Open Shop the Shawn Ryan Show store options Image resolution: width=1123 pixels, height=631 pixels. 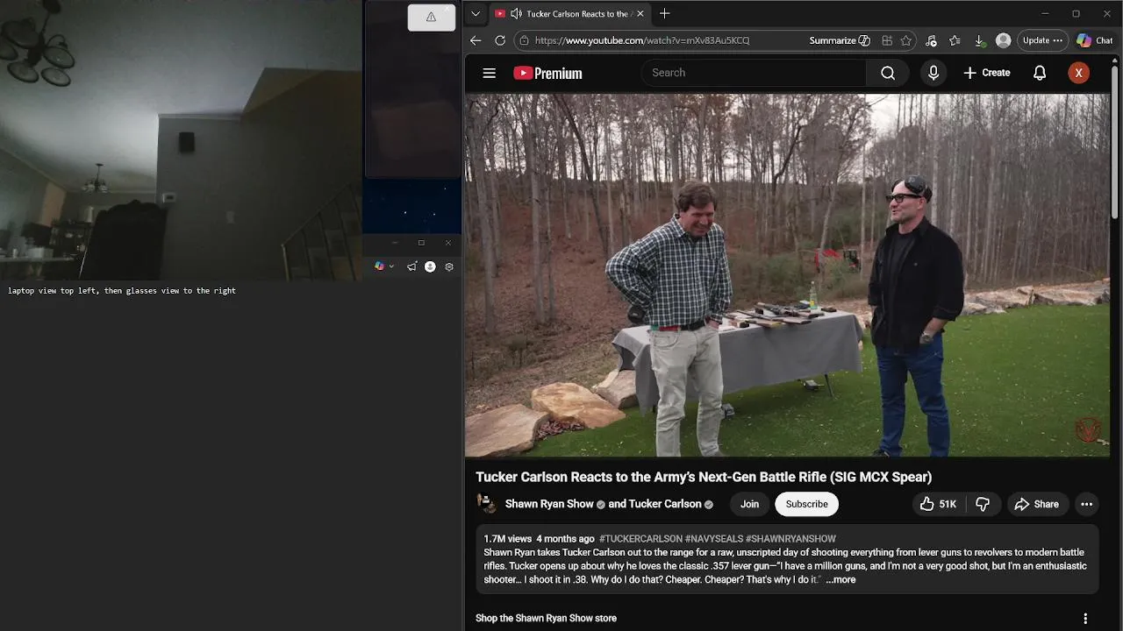pos(1085,618)
